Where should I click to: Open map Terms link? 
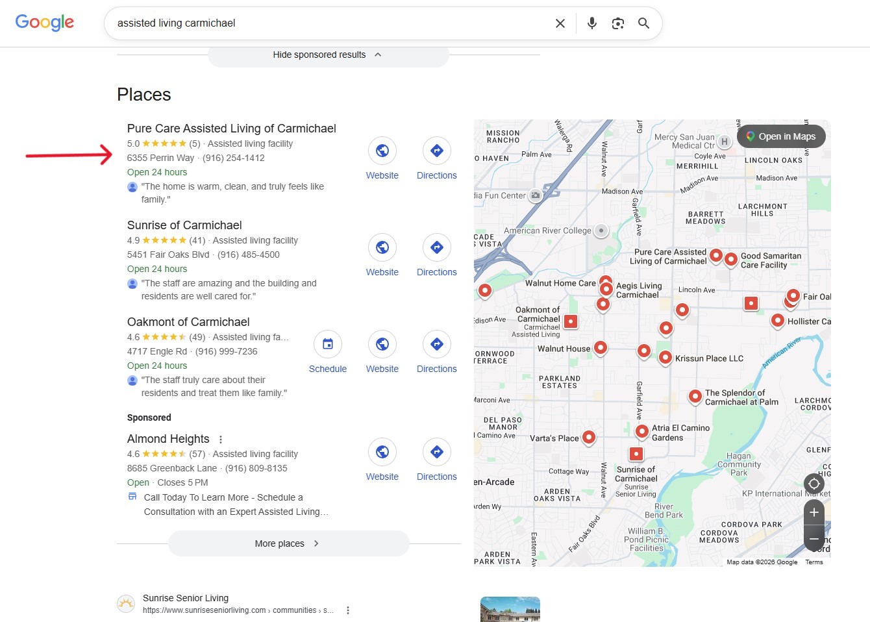click(814, 562)
